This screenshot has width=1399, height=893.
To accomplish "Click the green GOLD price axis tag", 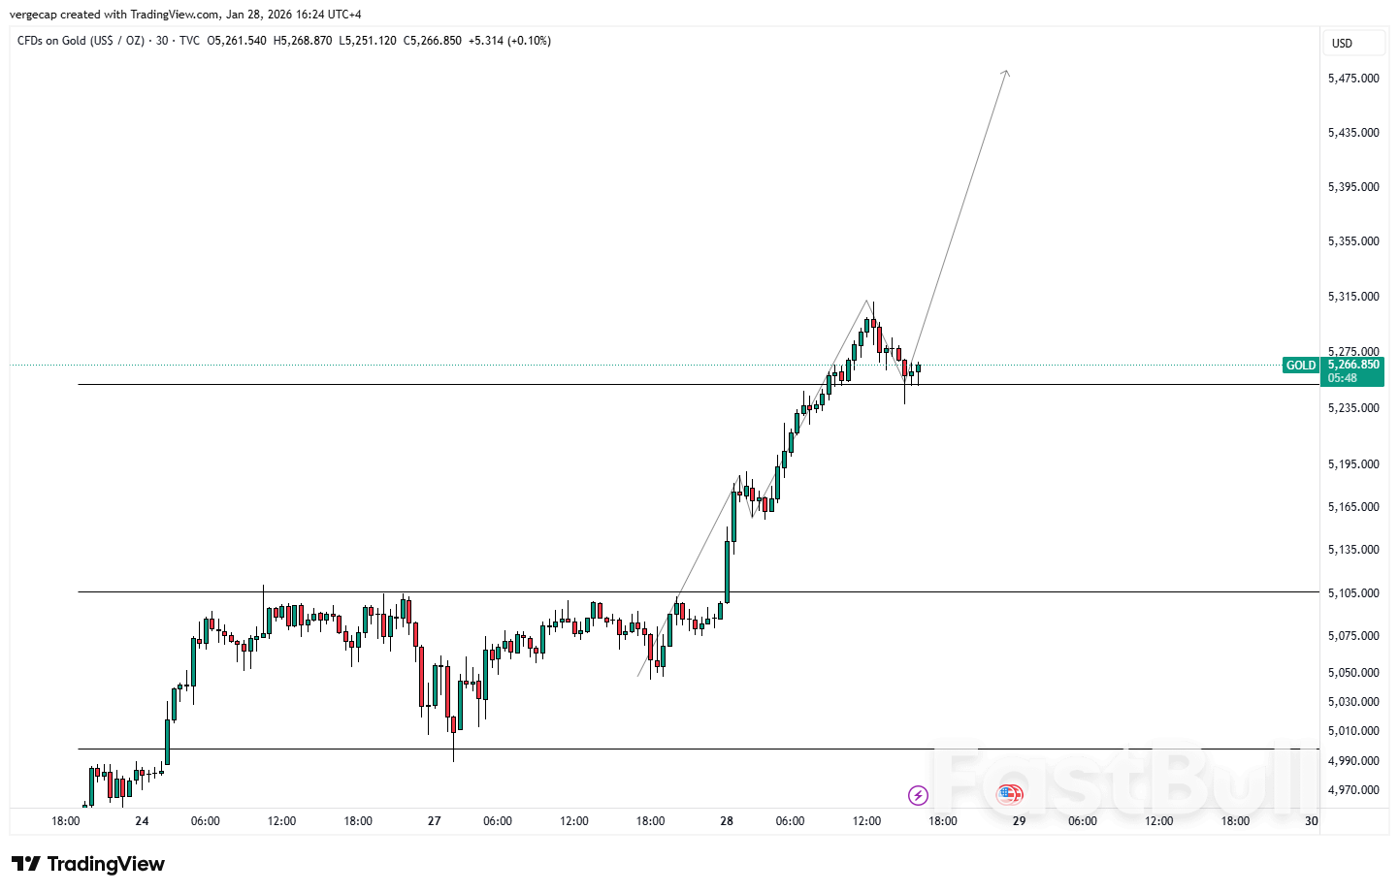I will tap(1300, 366).
